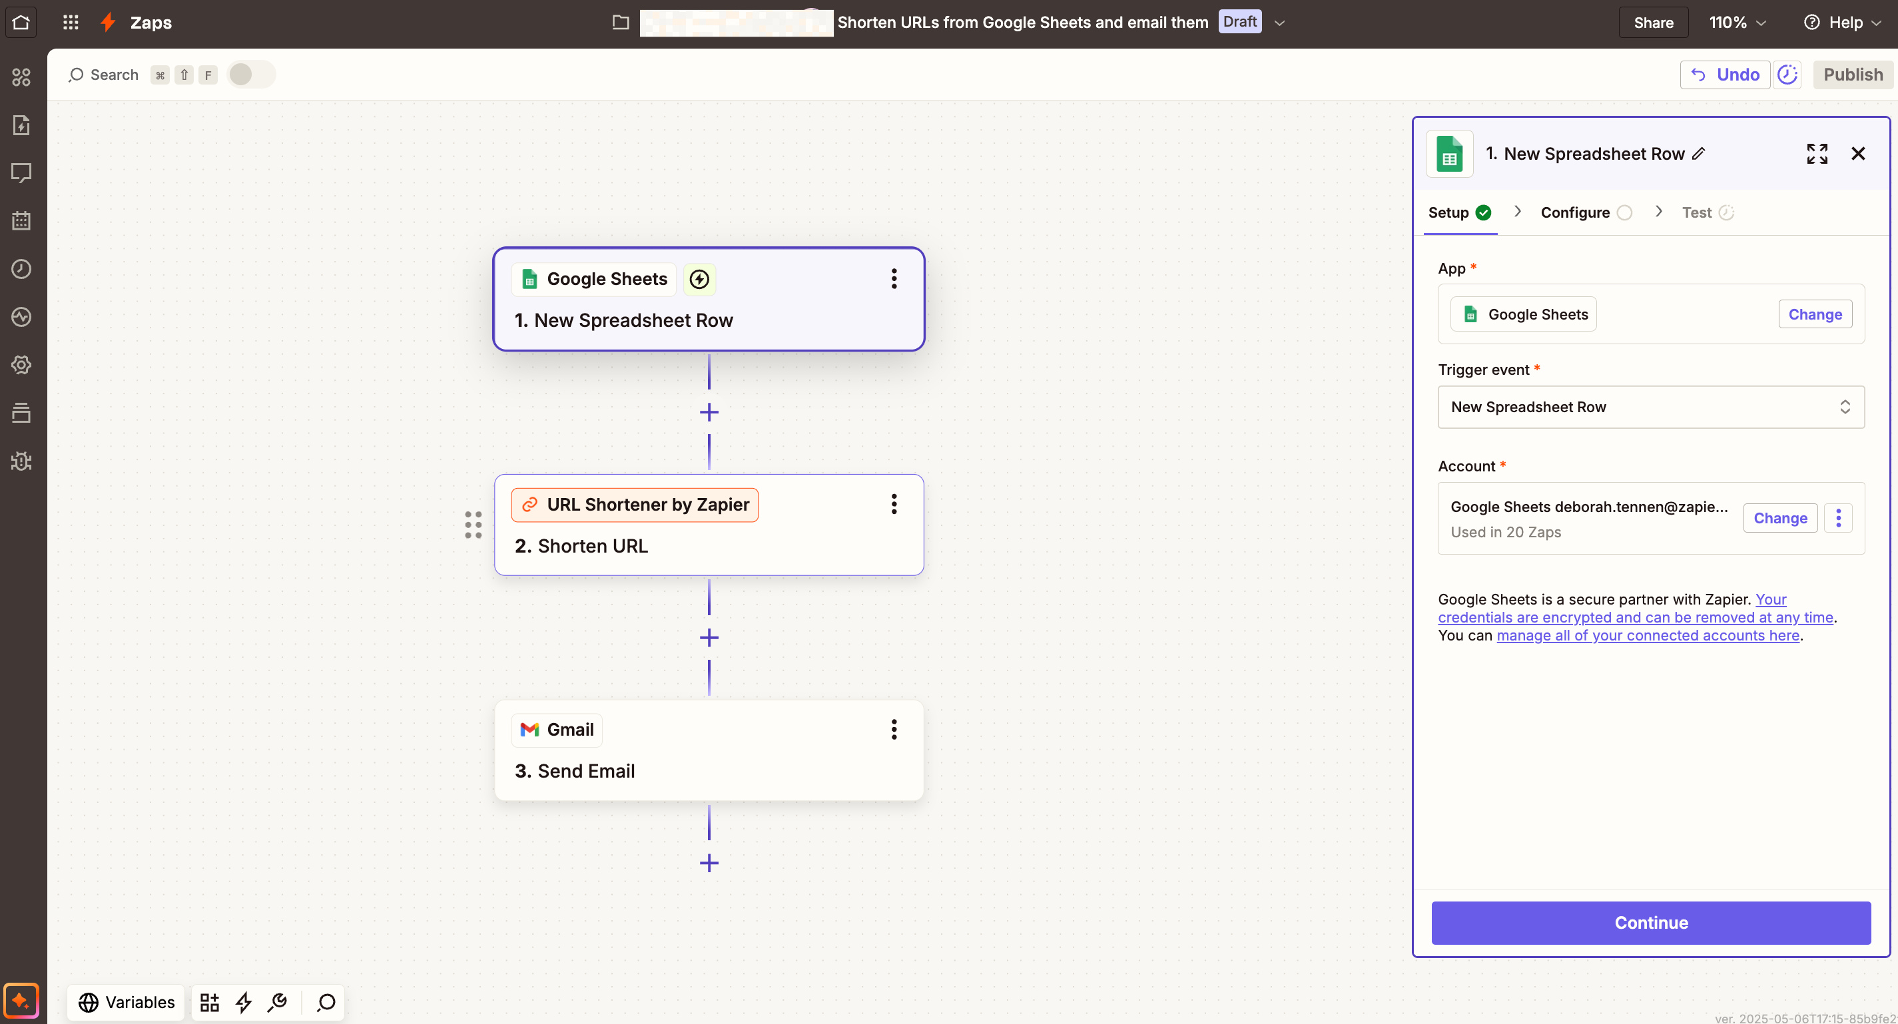
Task: Add step after Send Email
Action: (x=709, y=863)
